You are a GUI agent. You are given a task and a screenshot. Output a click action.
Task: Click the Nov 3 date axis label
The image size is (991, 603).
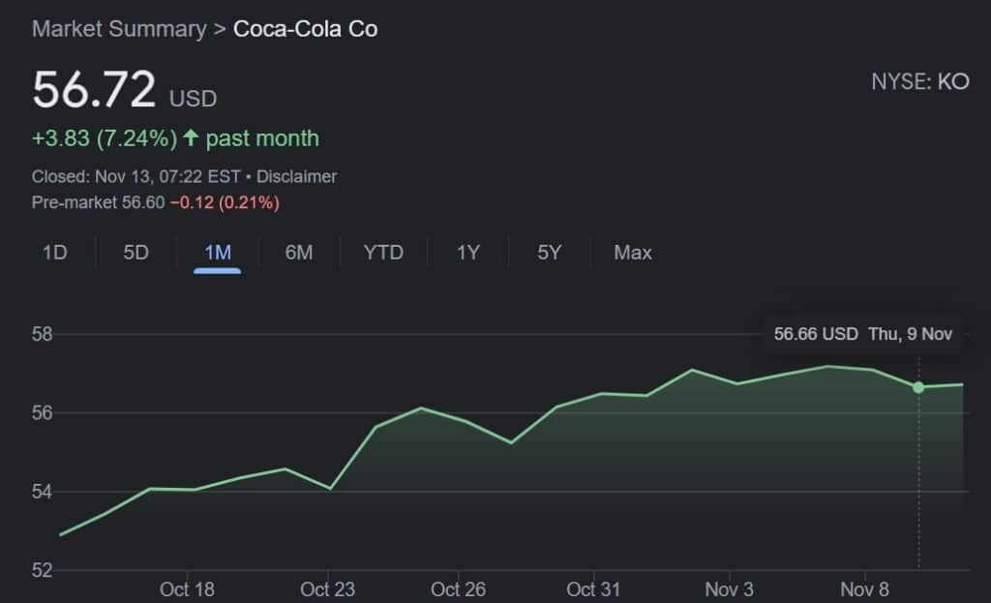click(729, 588)
